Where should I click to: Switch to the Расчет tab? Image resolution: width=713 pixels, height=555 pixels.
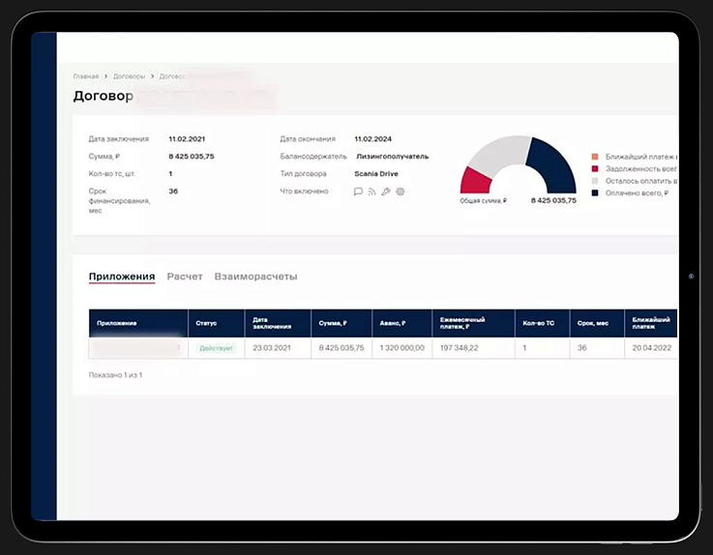(x=185, y=277)
